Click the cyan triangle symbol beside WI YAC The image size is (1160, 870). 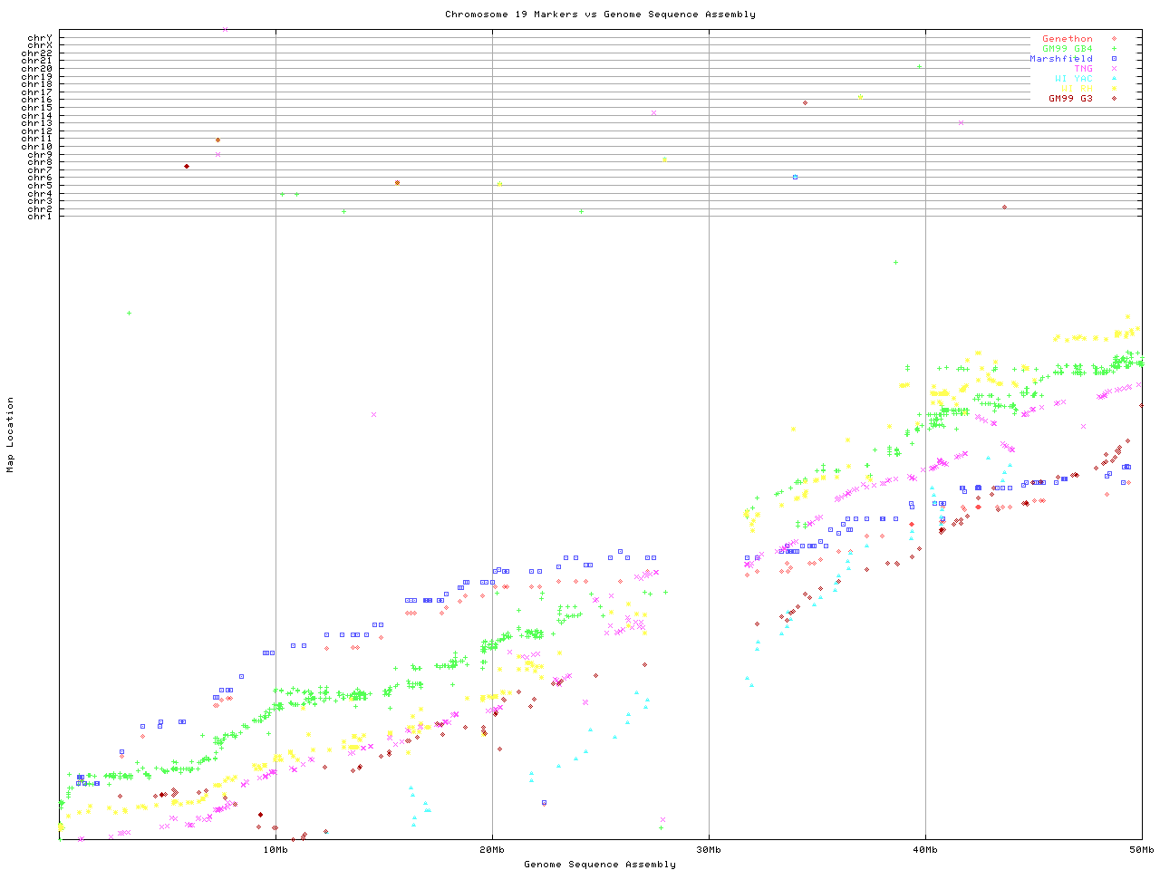coord(1114,79)
